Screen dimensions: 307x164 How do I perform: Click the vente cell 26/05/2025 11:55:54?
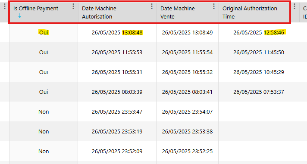(x=188, y=53)
